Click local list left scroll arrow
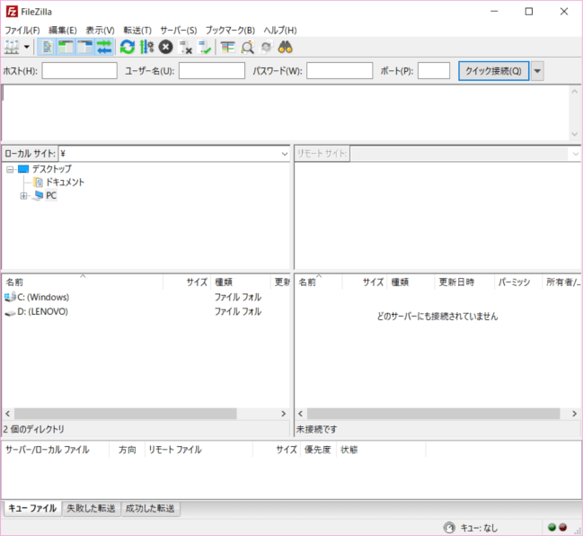 click(8, 414)
